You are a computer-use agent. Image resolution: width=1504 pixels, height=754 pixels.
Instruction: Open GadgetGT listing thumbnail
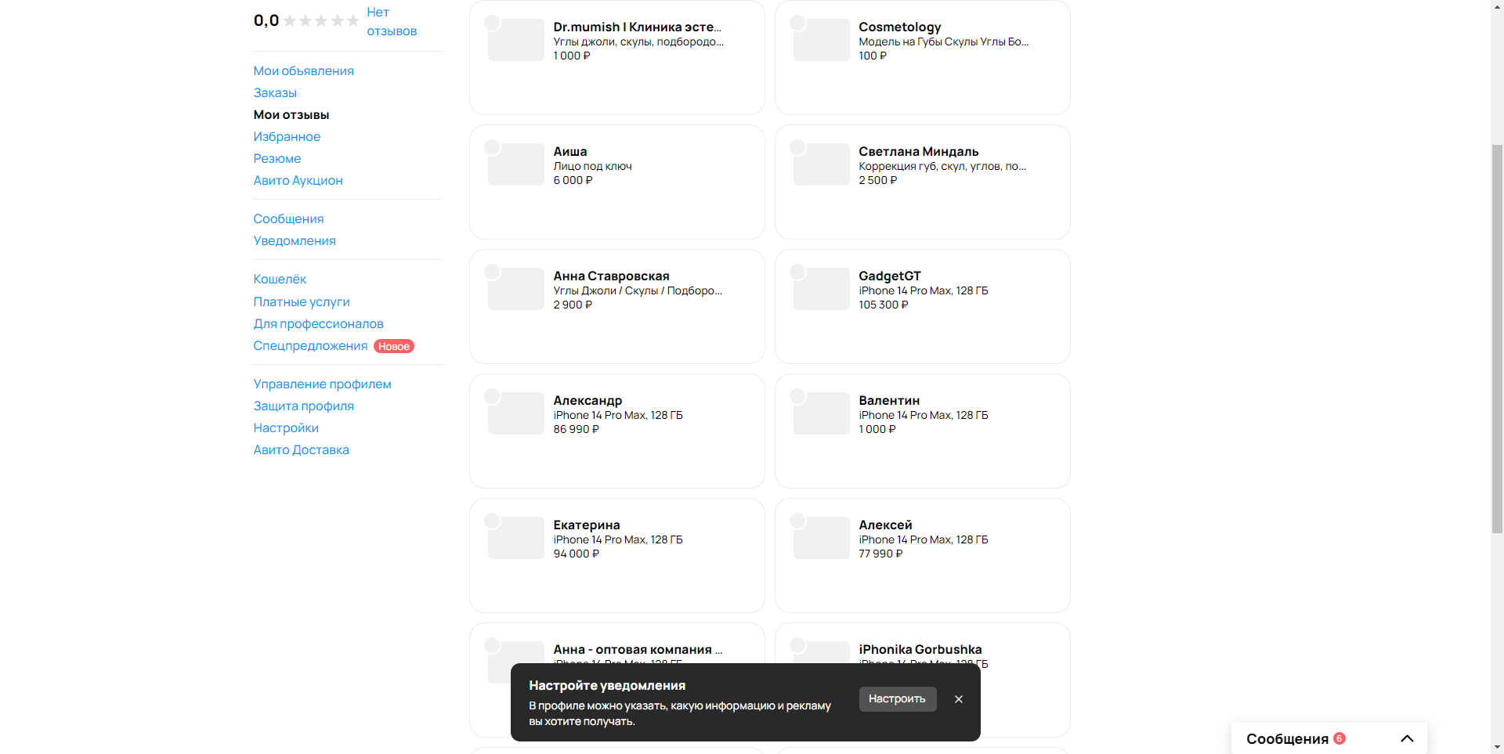(x=821, y=289)
